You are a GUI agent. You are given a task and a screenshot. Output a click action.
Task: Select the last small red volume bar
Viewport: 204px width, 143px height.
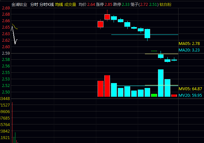174,95
